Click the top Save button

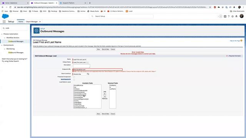(x=98, y=49)
